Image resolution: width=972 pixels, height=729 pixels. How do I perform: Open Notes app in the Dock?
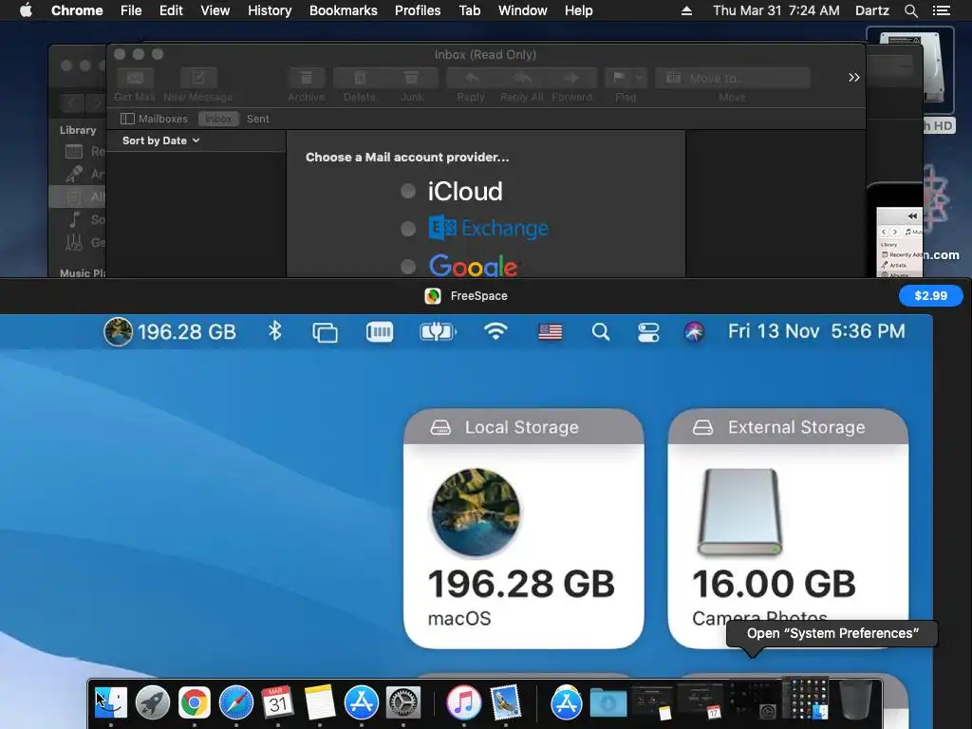point(319,702)
